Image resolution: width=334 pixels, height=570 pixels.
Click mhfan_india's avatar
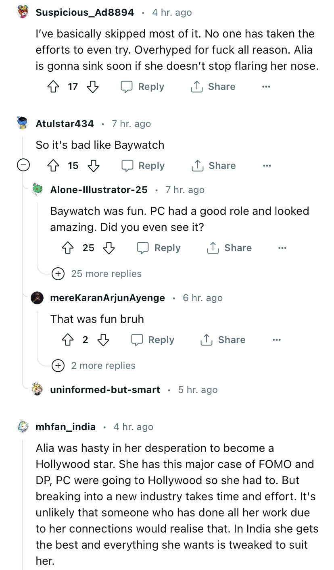pos(23,426)
